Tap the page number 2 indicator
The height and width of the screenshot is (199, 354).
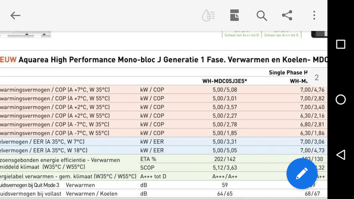tap(317, 78)
